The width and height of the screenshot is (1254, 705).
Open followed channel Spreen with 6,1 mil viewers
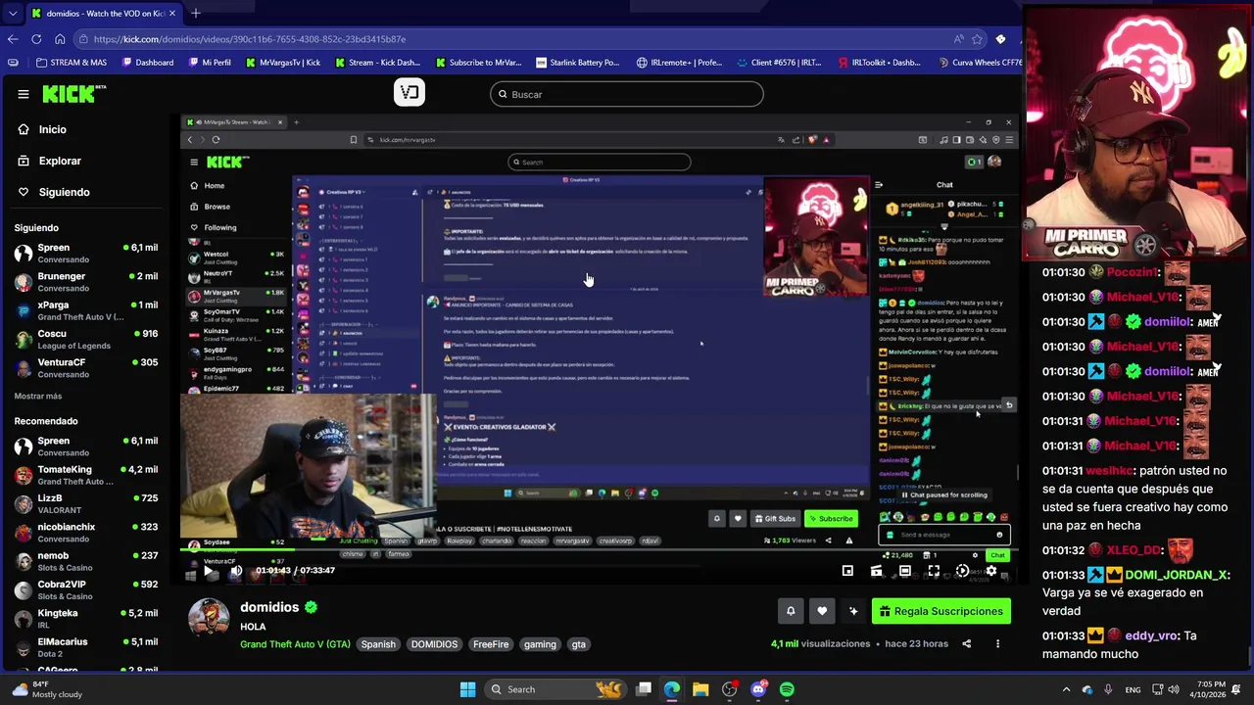point(86,253)
